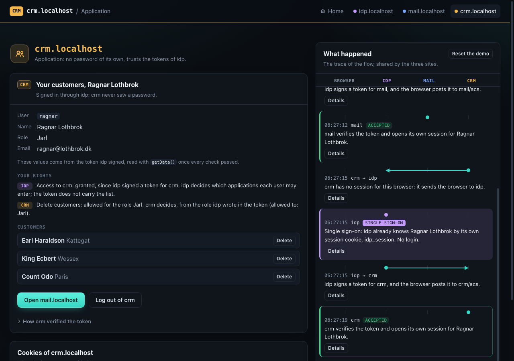Click the IDP column header in trace
The width and height of the screenshot is (514, 361).
pyautogui.click(x=386, y=81)
